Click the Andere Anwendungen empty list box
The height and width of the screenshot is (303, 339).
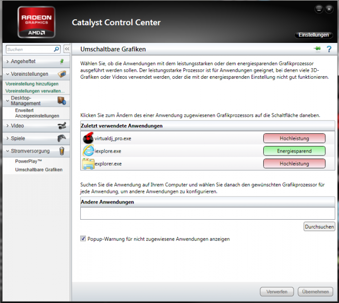[207, 214]
